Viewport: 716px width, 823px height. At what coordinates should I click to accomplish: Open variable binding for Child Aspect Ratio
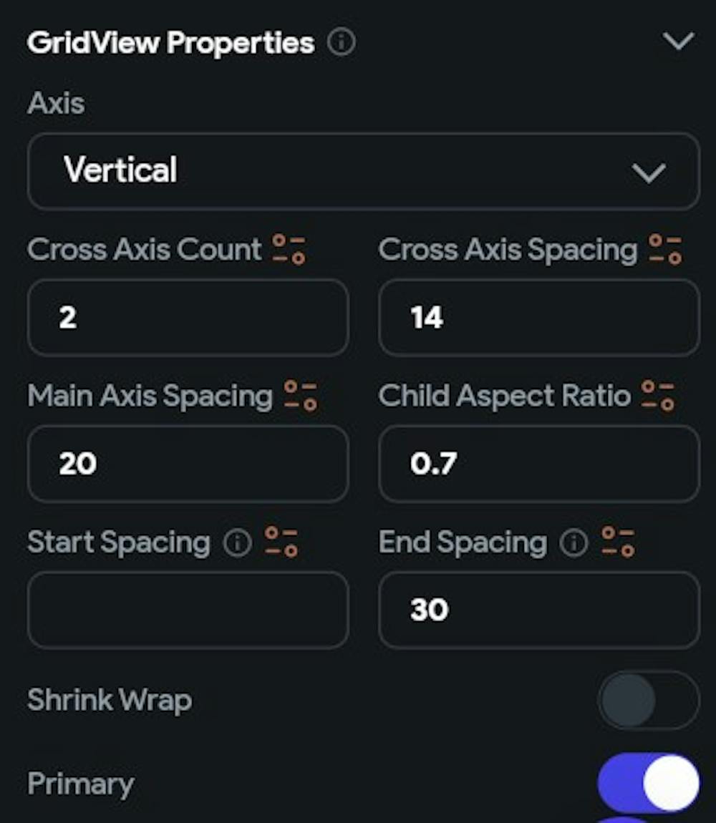pos(658,396)
